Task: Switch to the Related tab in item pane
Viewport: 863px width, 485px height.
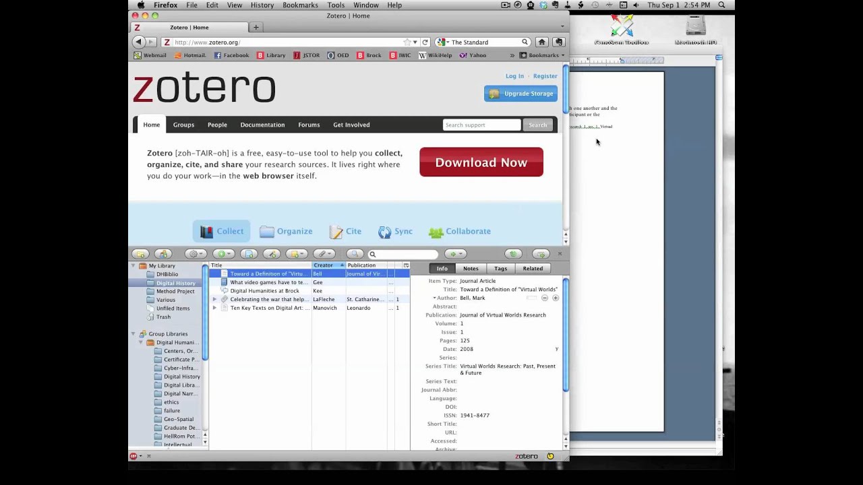Action: [533, 269]
